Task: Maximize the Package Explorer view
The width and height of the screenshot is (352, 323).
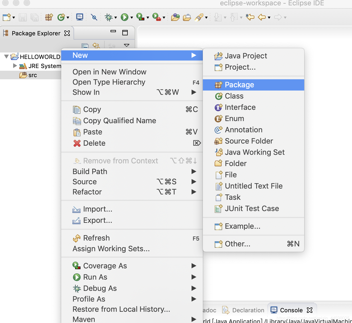Action: 125,33
